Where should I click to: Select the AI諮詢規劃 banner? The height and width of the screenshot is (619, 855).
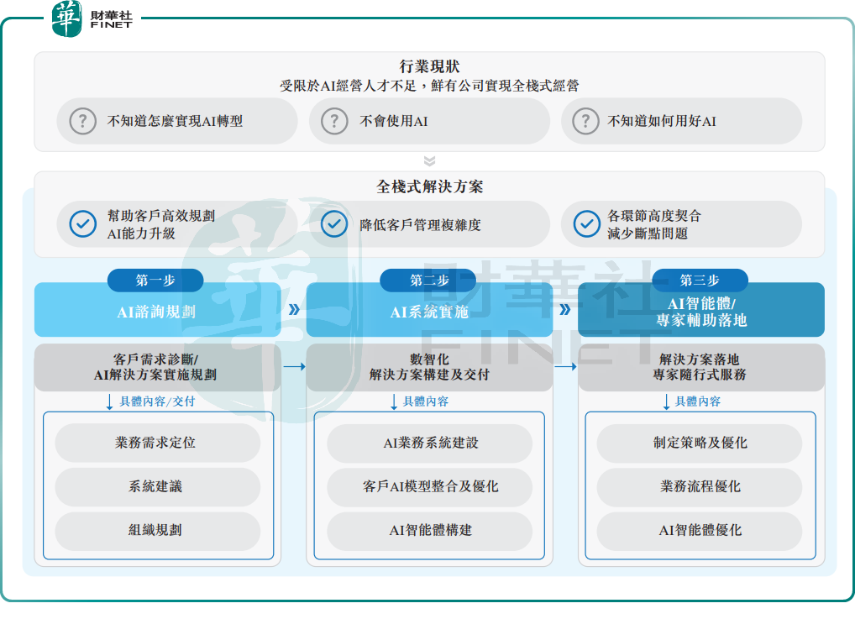point(158,309)
